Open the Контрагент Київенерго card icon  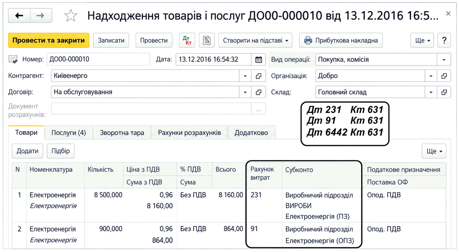tap(258, 76)
